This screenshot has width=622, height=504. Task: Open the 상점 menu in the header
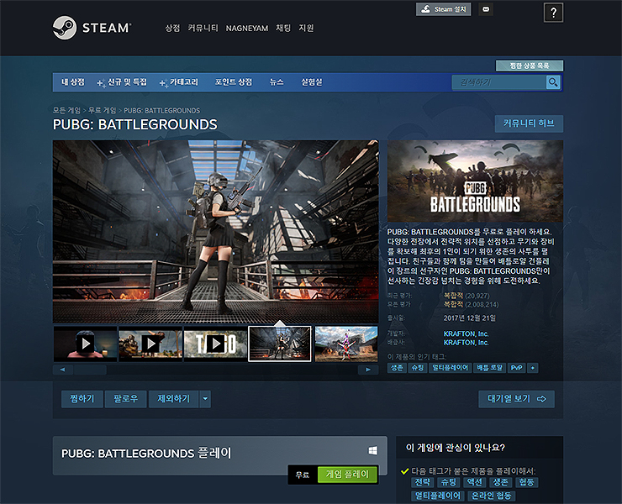pyautogui.click(x=172, y=29)
